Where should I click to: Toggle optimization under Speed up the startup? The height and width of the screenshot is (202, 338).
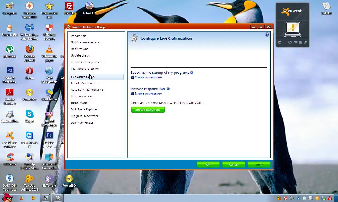[x=132, y=77]
